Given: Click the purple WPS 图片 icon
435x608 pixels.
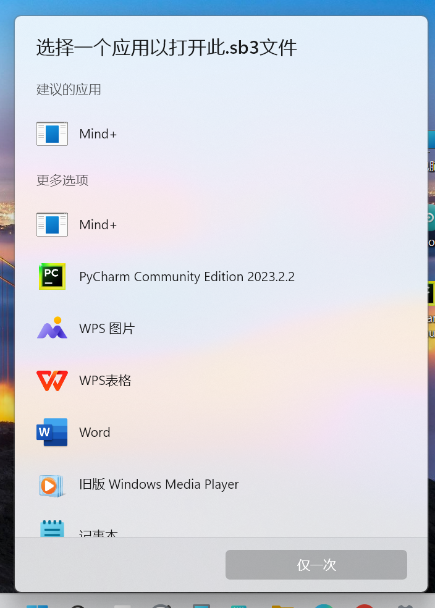Looking at the screenshot, I should (52, 327).
